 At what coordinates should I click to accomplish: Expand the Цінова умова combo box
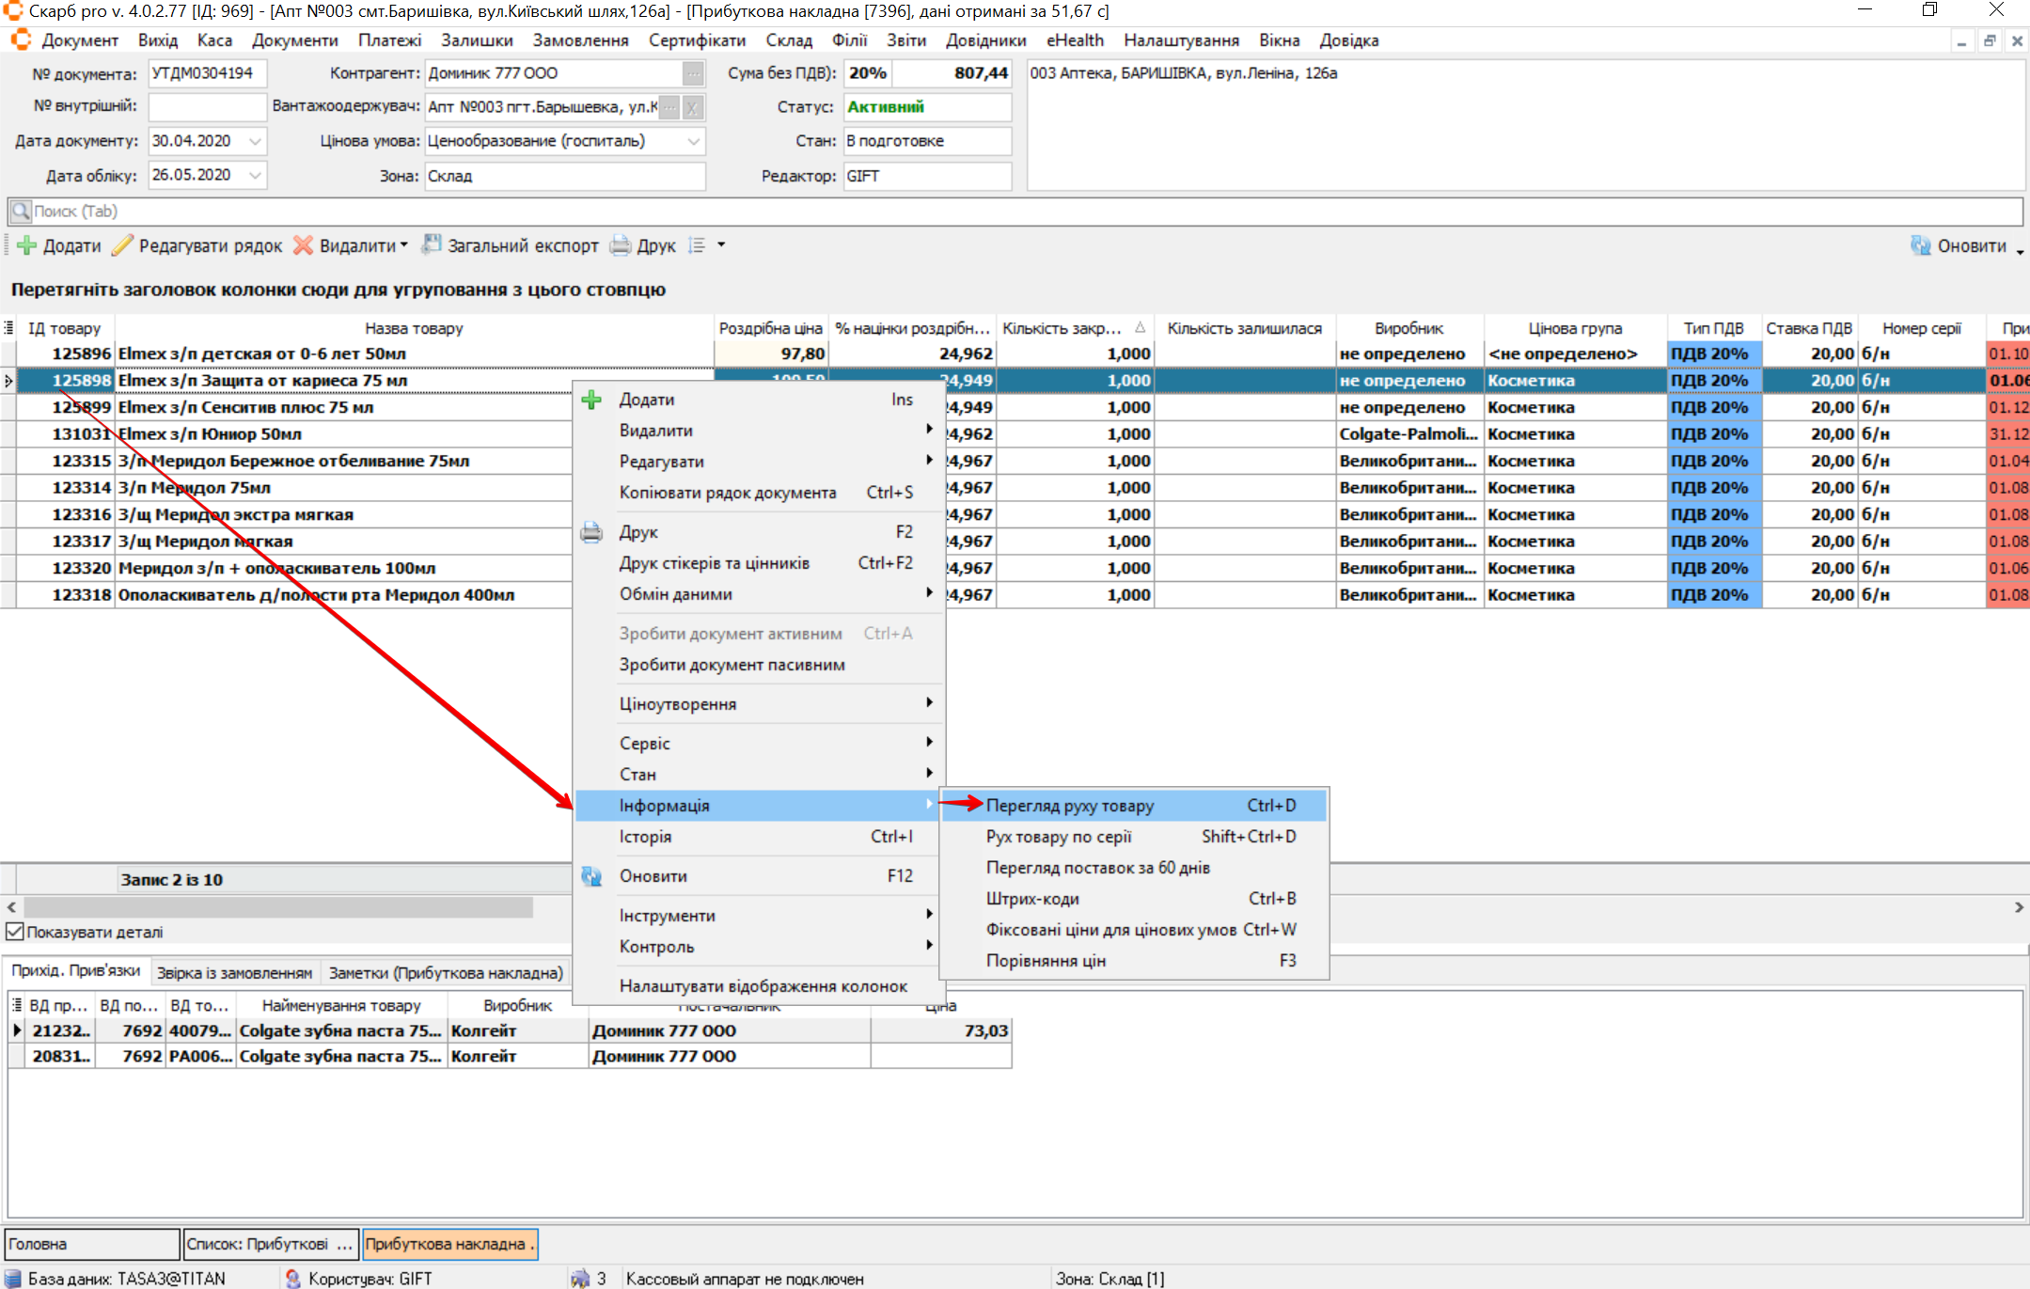693,141
